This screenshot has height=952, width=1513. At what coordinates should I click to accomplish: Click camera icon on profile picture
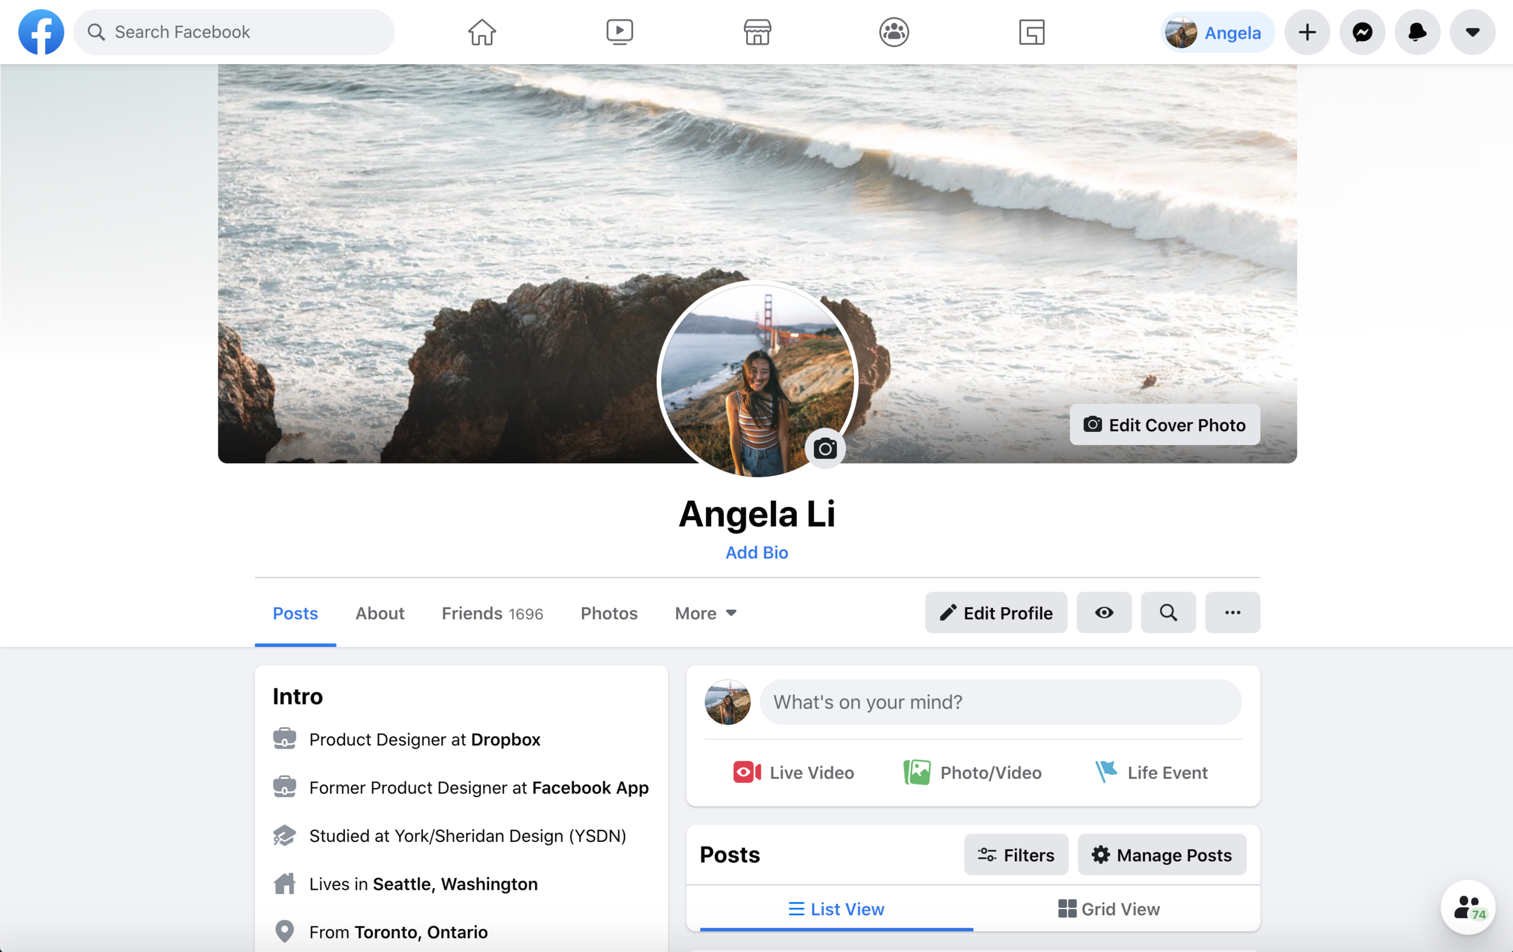825,448
